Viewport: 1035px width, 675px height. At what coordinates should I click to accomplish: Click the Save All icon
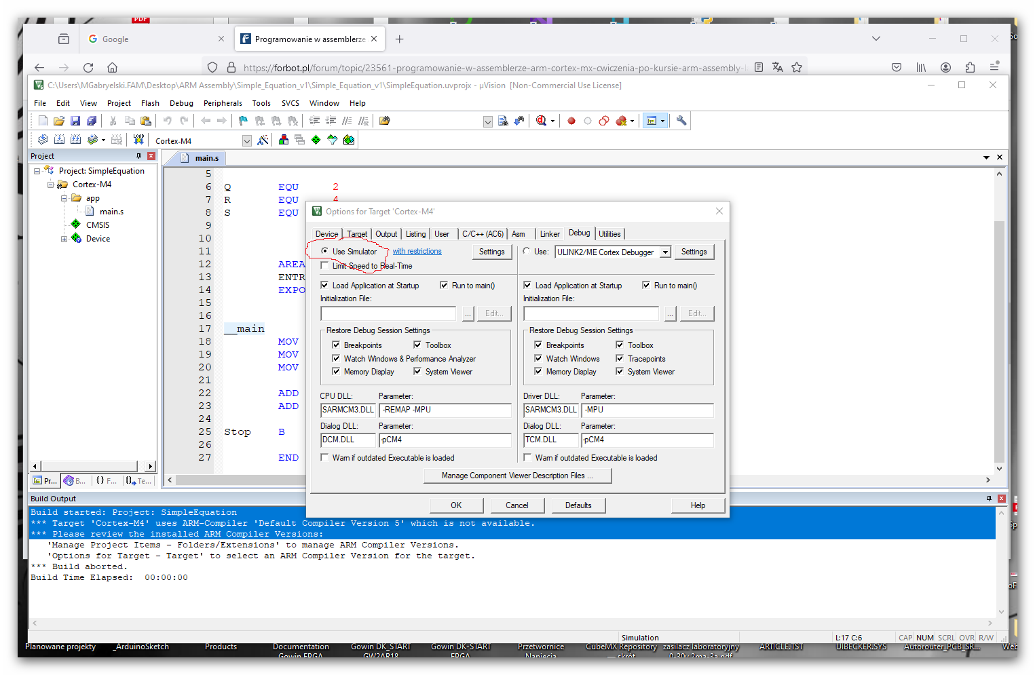pos(92,121)
